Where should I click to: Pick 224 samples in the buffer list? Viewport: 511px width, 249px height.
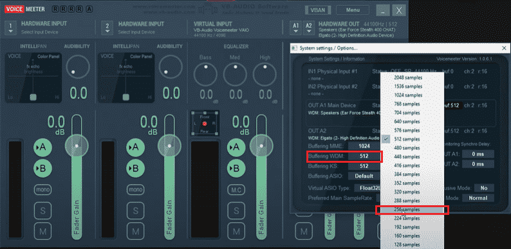pyautogui.click(x=413, y=218)
